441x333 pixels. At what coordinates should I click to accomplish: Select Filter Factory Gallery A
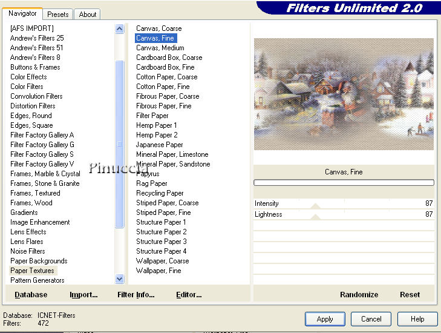[x=42, y=135]
